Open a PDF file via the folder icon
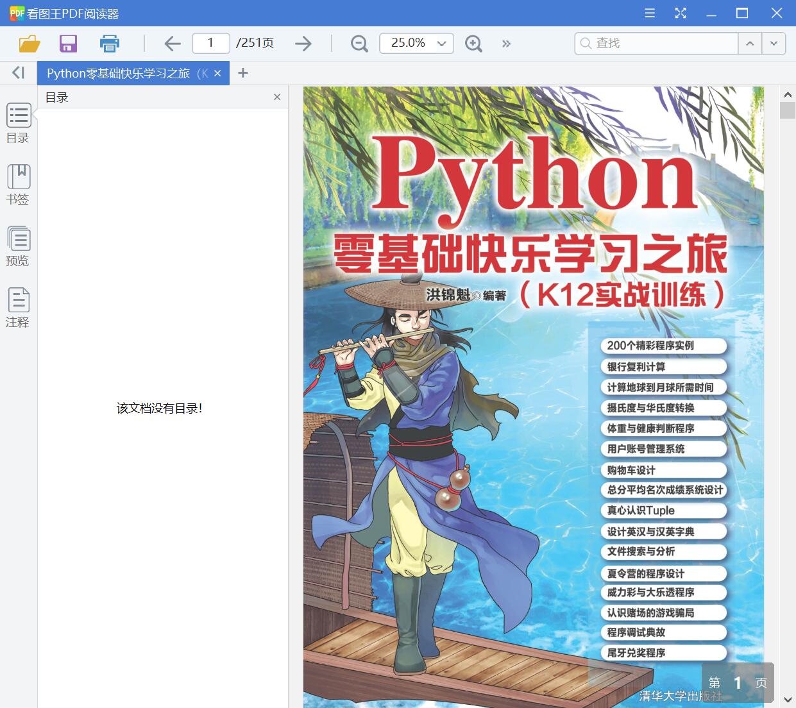This screenshot has width=796, height=708. pos(28,43)
